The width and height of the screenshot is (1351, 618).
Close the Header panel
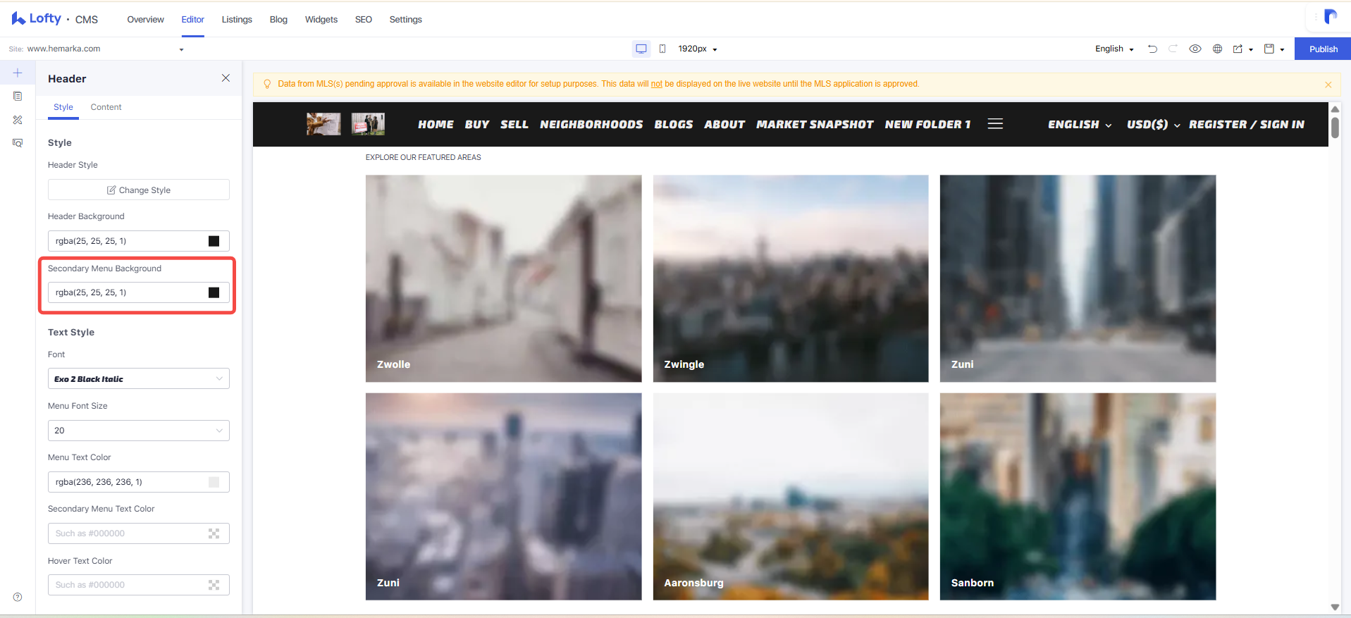coord(226,78)
